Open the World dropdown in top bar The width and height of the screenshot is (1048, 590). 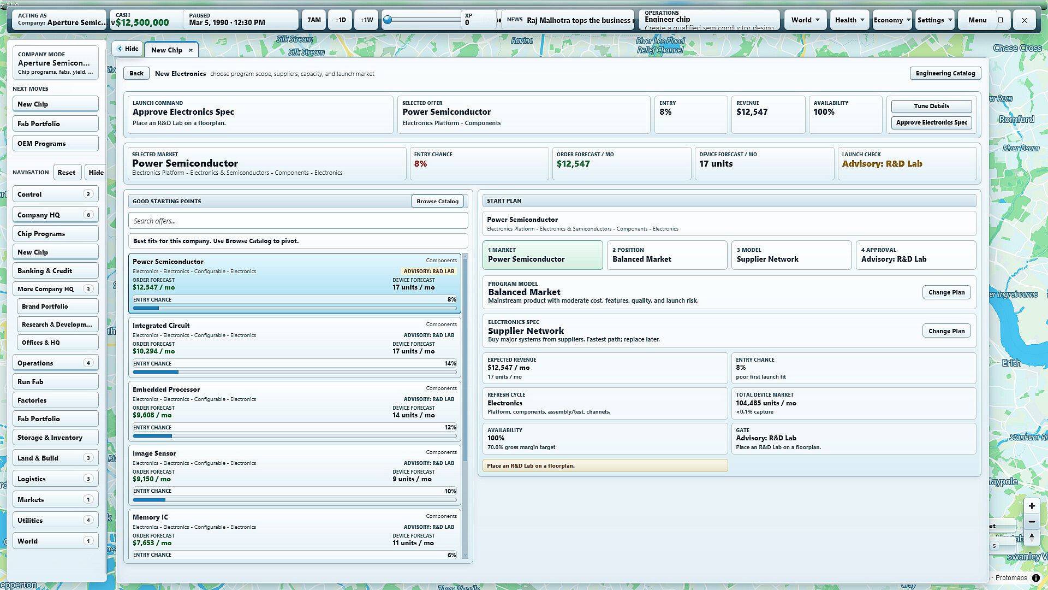point(805,20)
